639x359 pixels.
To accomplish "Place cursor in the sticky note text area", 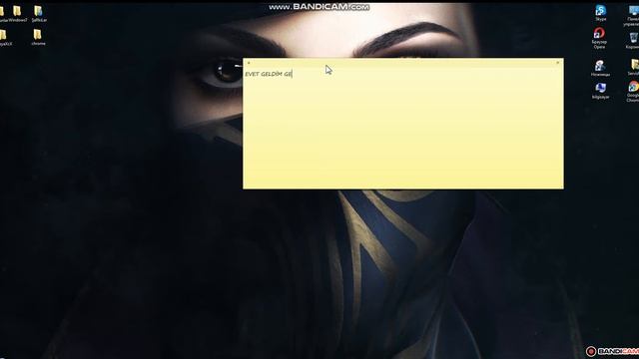I will pos(403,129).
